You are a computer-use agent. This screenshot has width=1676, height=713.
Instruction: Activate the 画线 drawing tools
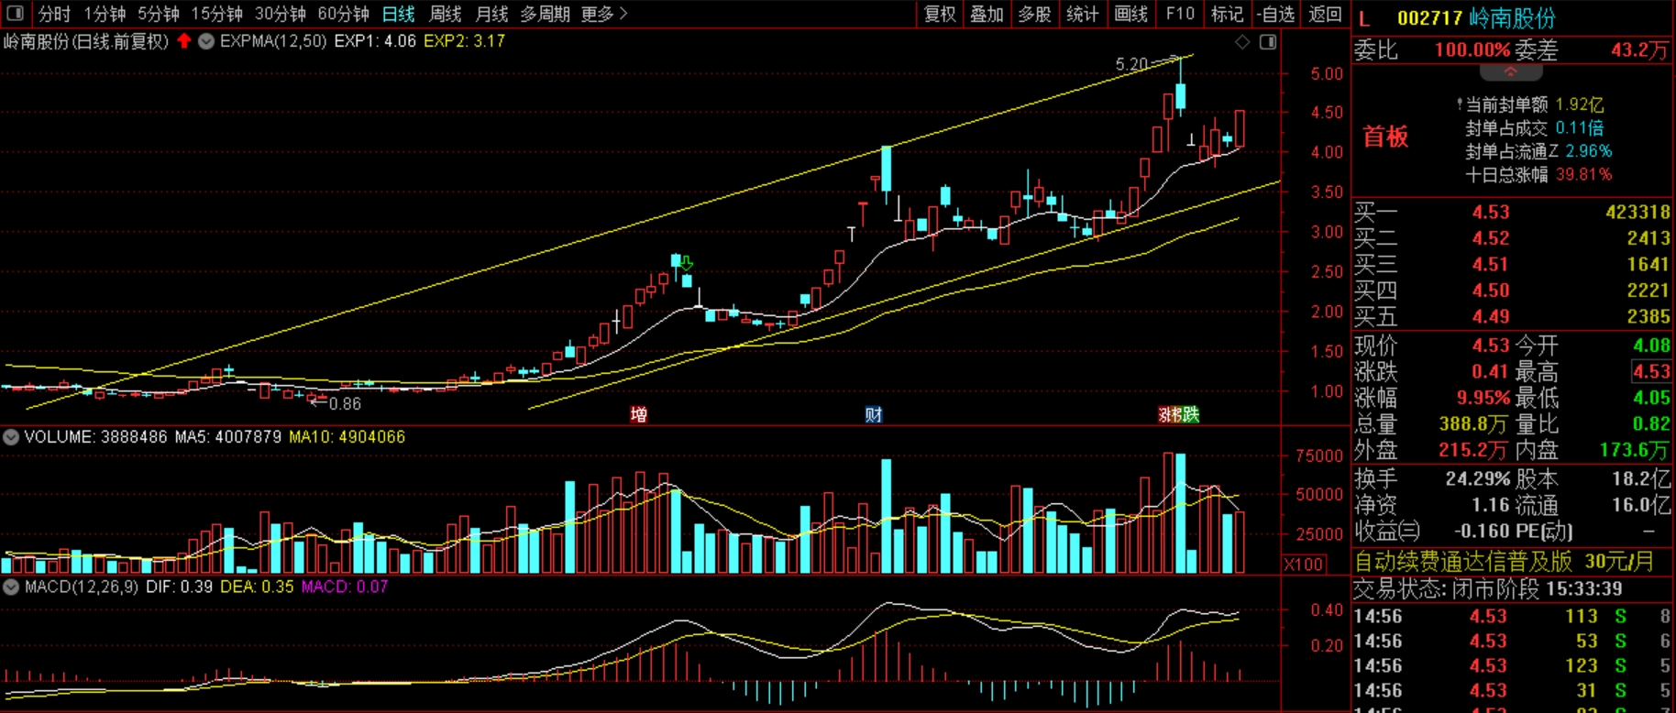pos(1131,14)
